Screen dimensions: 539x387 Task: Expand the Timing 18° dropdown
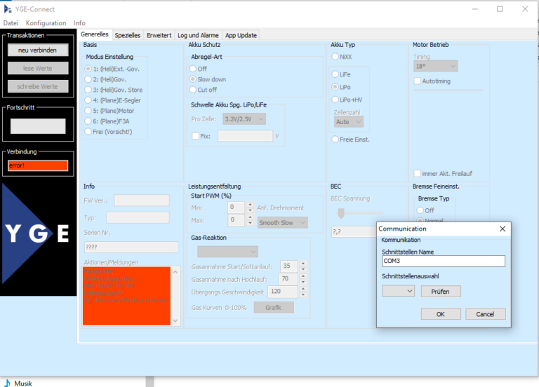coord(435,66)
